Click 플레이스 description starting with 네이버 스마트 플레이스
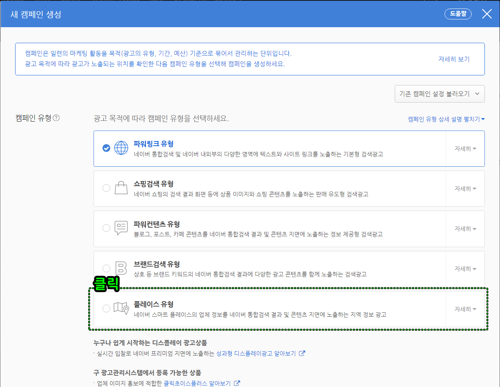This screenshot has height=387, width=500. pos(260,314)
